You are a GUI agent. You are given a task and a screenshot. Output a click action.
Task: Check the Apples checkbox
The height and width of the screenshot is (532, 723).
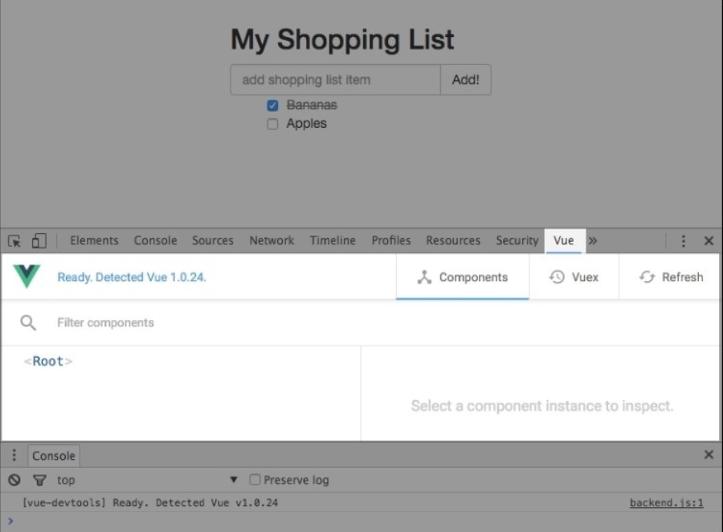pyautogui.click(x=272, y=124)
